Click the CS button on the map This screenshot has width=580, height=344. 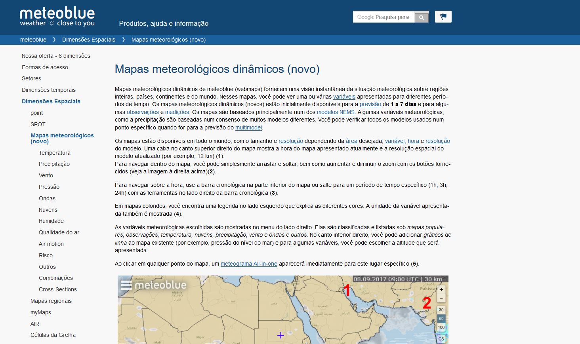[x=441, y=339]
